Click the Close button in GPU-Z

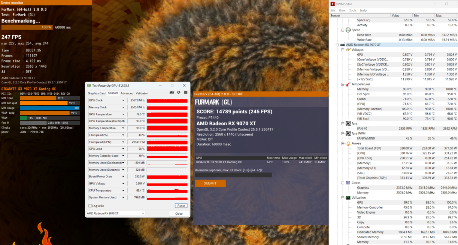point(179,214)
